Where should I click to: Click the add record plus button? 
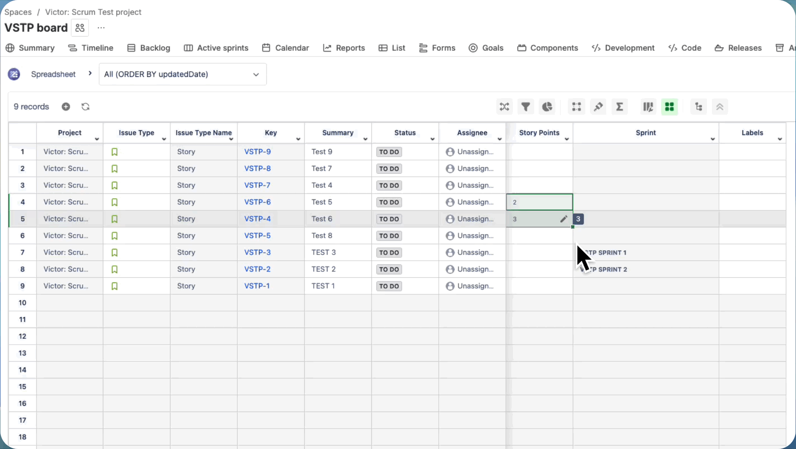[x=66, y=106]
